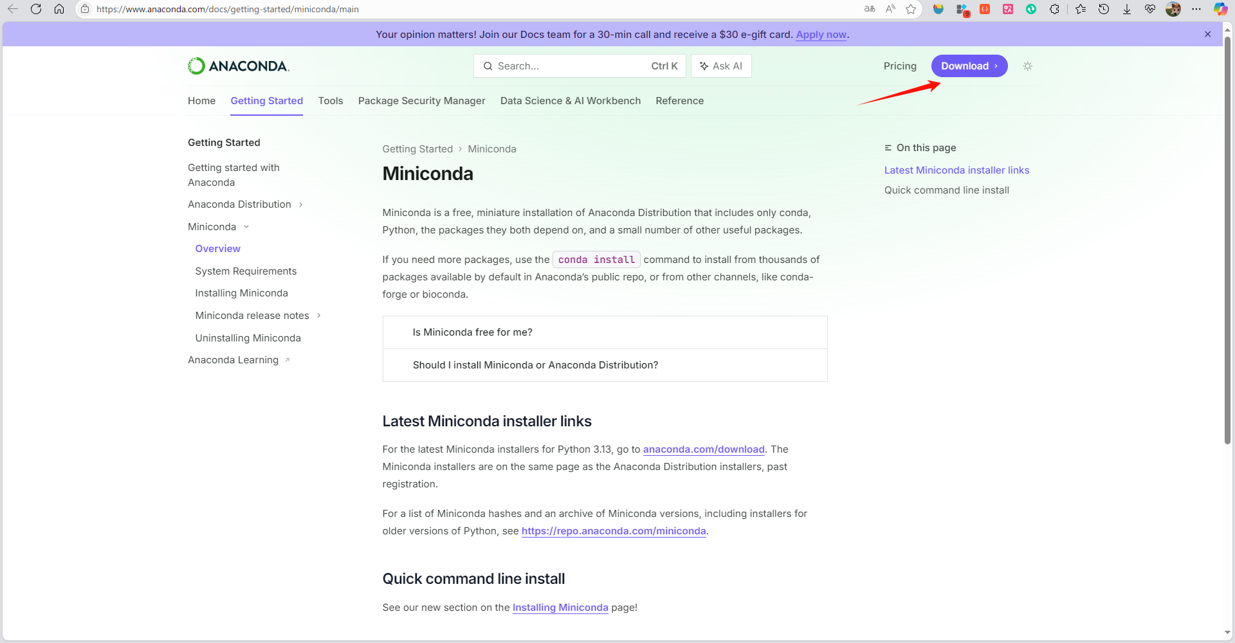View site information lock icon

(85, 9)
